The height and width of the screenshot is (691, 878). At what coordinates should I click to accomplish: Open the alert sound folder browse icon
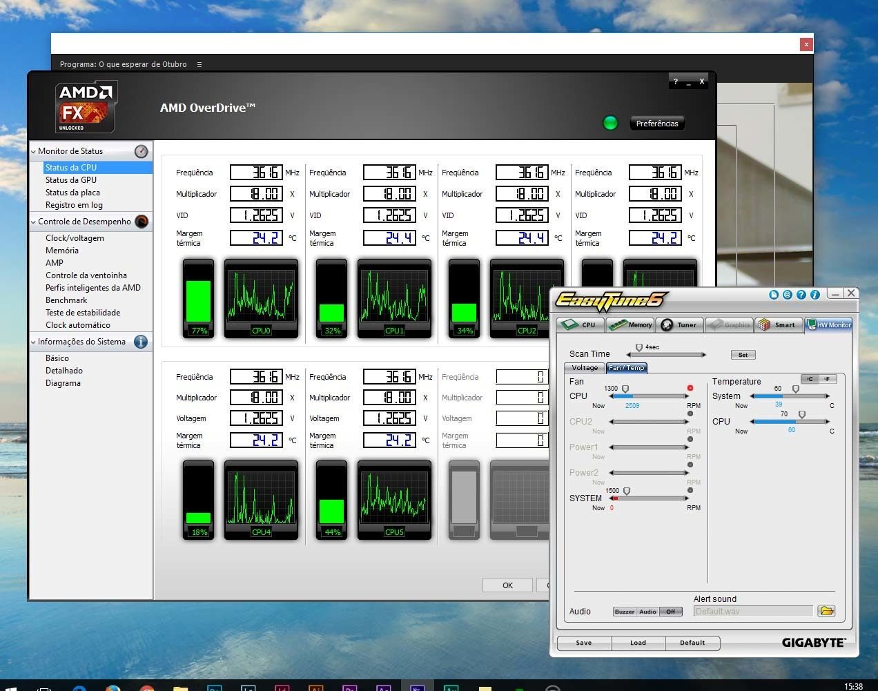tap(826, 611)
